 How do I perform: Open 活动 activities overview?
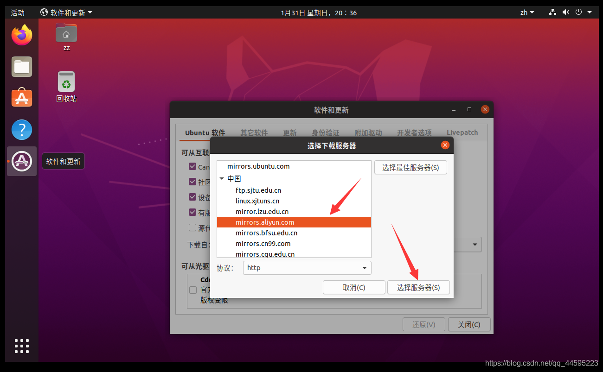point(18,13)
